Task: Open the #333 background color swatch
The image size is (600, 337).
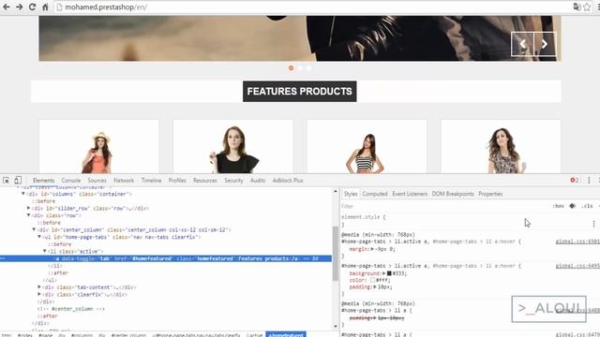Action: pyautogui.click(x=389, y=273)
